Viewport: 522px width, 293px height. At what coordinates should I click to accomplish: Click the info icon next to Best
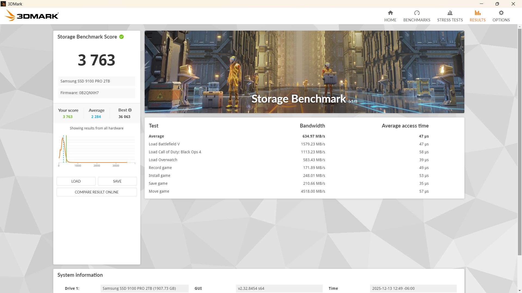(130, 110)
